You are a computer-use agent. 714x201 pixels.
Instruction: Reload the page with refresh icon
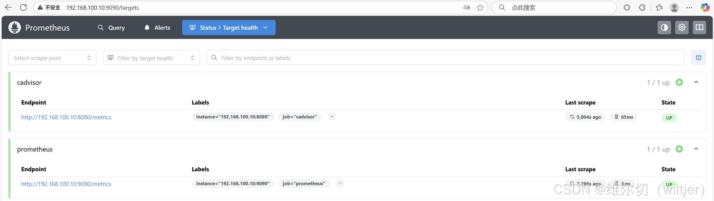[x=23, y=8]
